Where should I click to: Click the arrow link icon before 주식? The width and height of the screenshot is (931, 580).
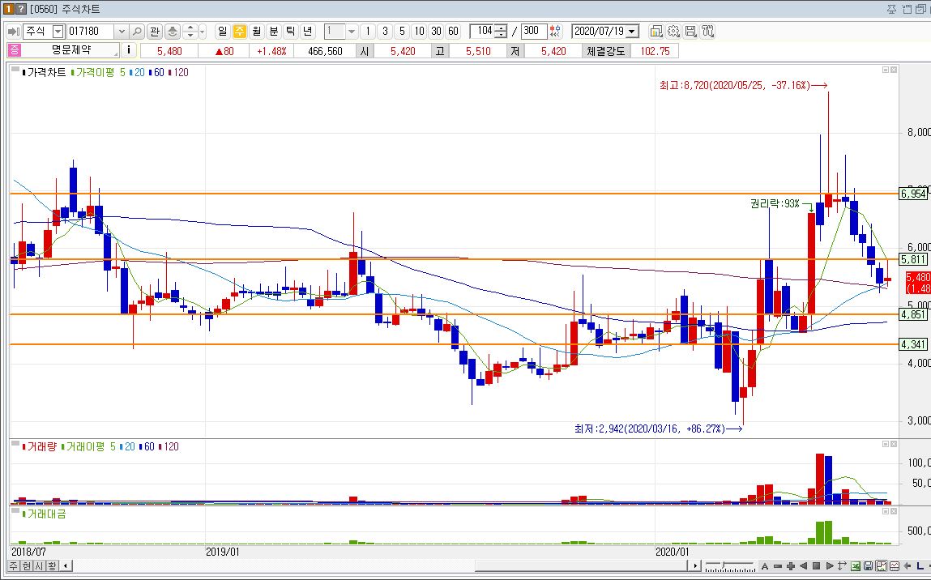click(x=13, y=32)
